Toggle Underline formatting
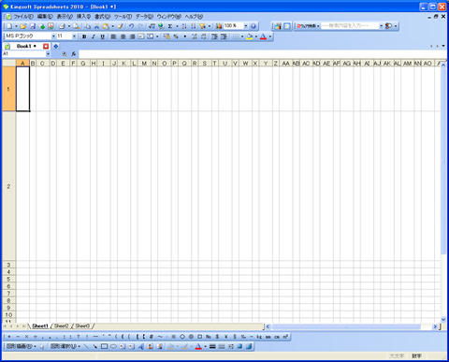449x362 pixels. [x=102, y=36]
